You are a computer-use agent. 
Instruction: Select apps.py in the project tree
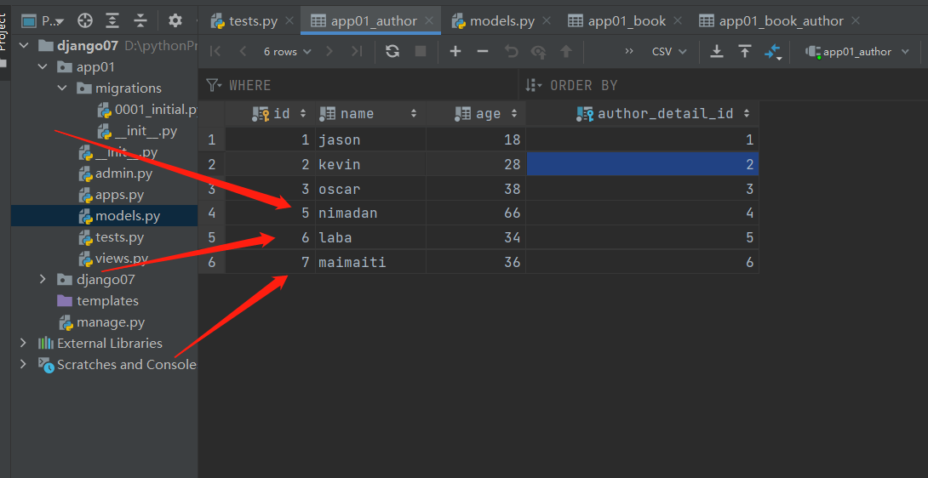(x=112, y=195)
